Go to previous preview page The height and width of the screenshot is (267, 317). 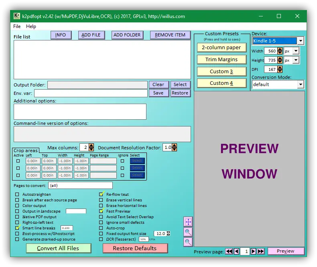236,251
